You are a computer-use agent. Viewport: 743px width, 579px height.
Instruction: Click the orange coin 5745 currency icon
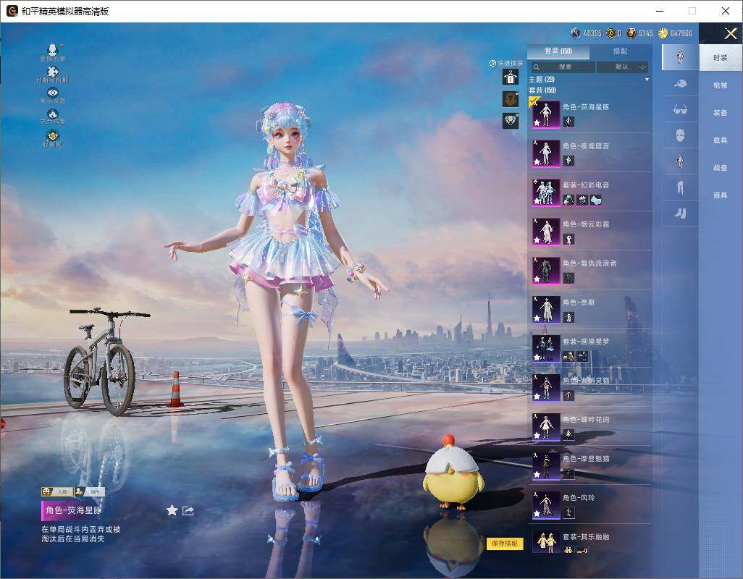tap(631, 33)
